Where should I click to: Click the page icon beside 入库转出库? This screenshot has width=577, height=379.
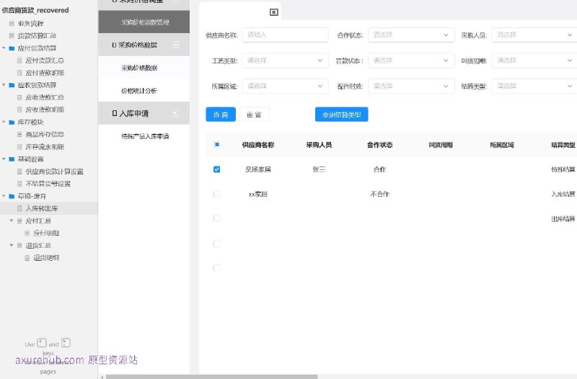point(19,208)
